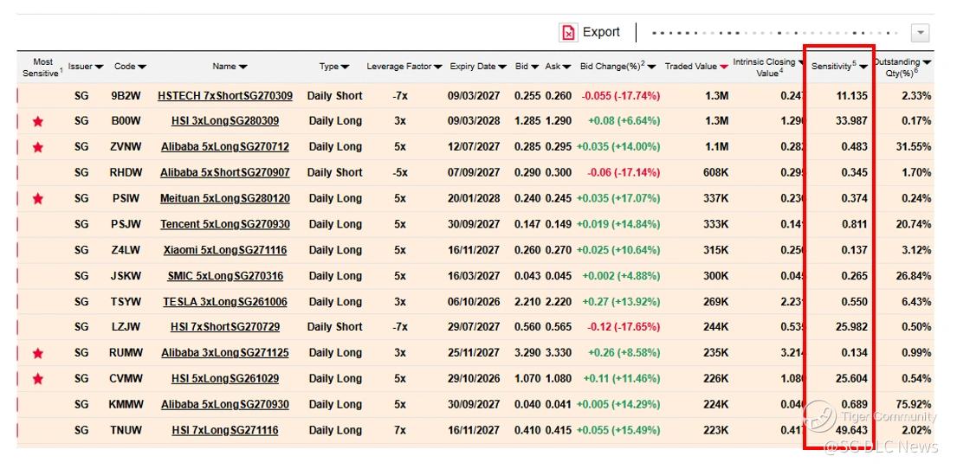
Task: Click the Export text button
Action: pos(601,32)
